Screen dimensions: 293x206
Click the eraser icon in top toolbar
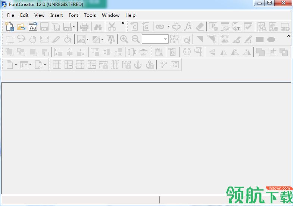point(200,26)
